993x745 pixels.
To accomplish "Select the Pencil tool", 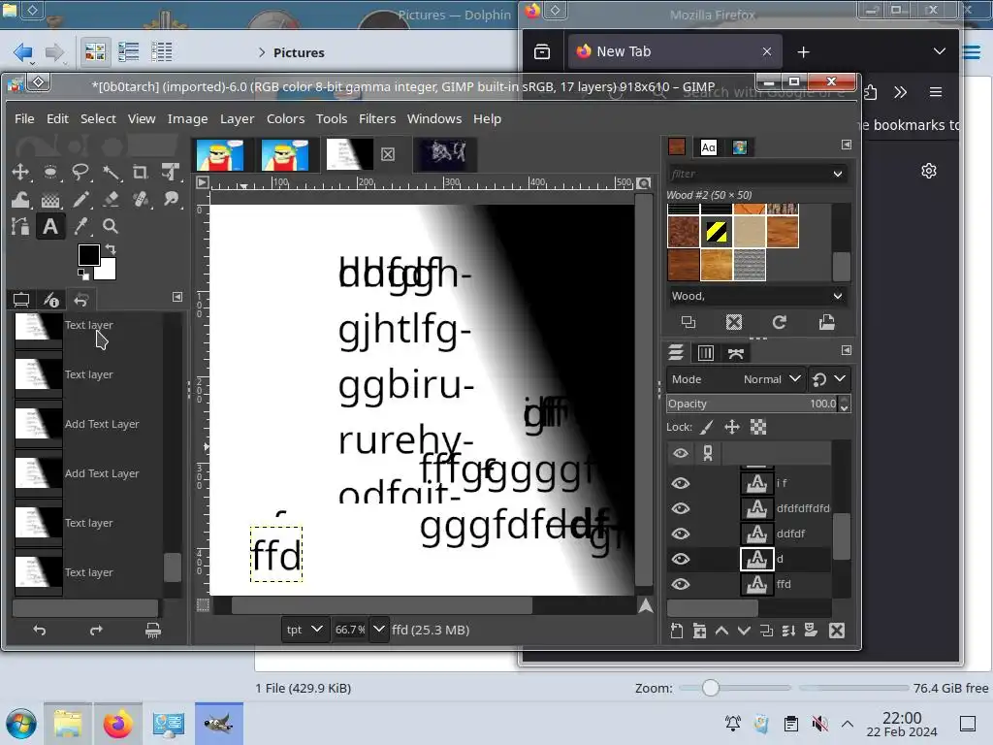I will pyautogui.click(x=80, y=200).
